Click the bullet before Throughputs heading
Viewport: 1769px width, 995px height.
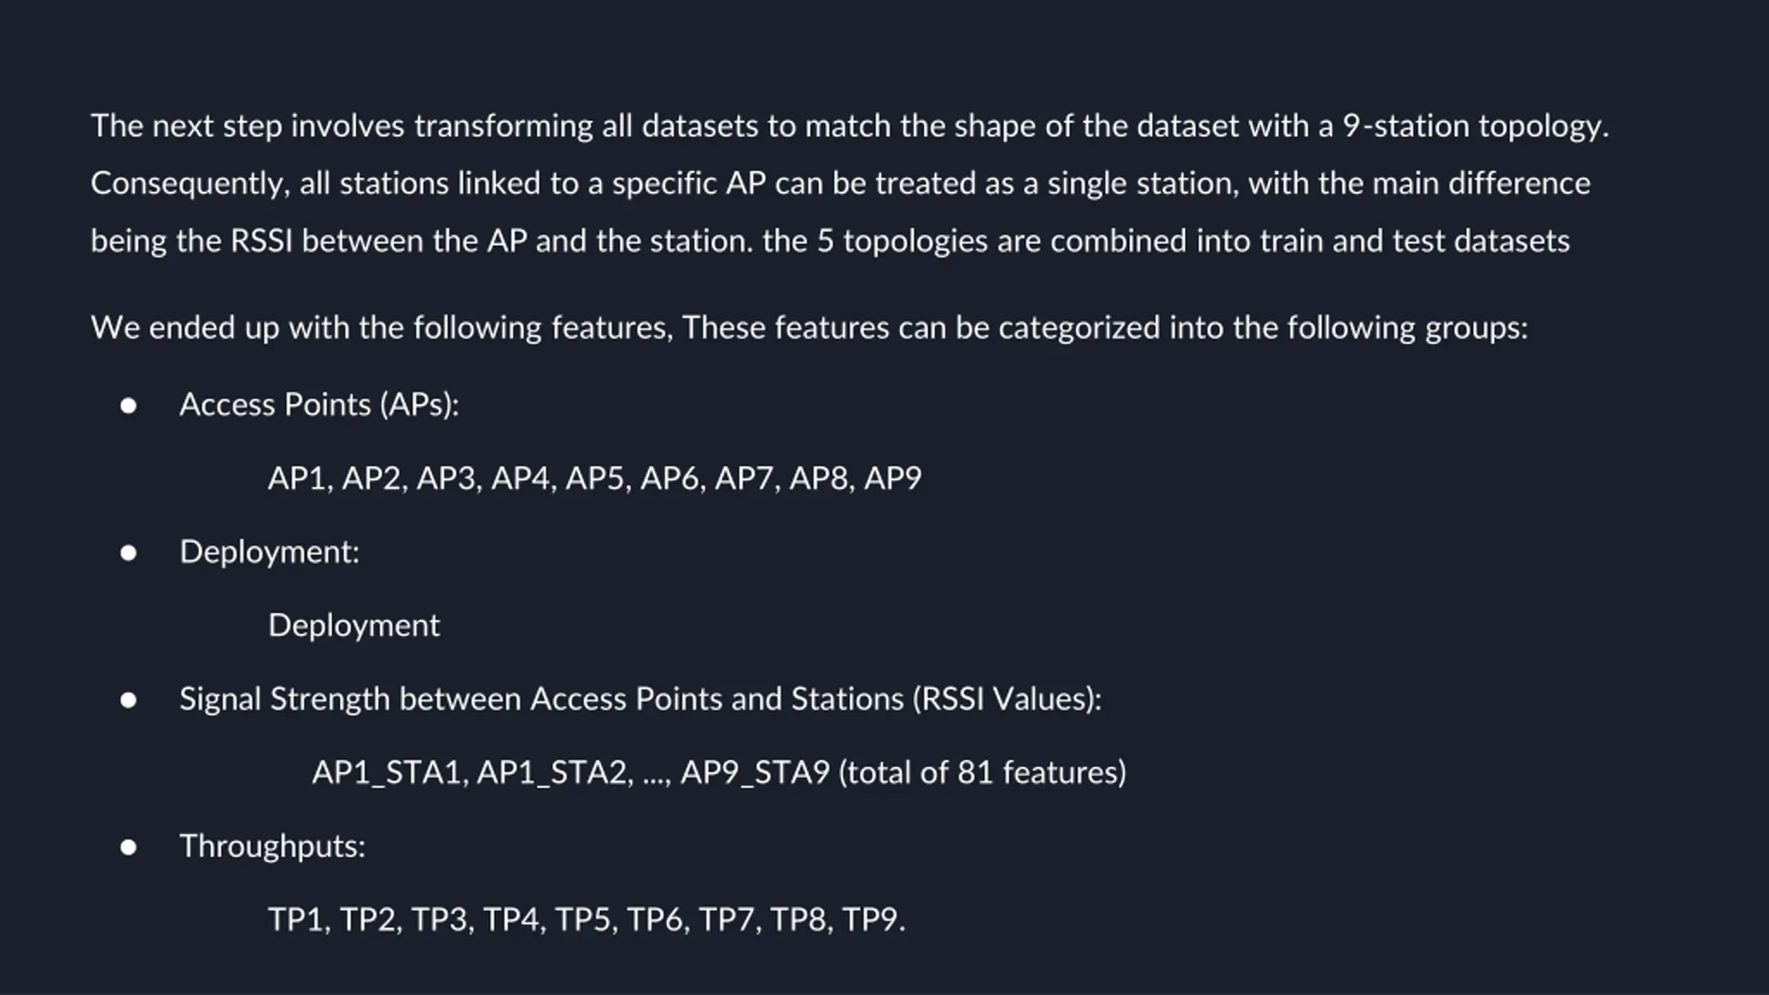(x=128, y=847)
